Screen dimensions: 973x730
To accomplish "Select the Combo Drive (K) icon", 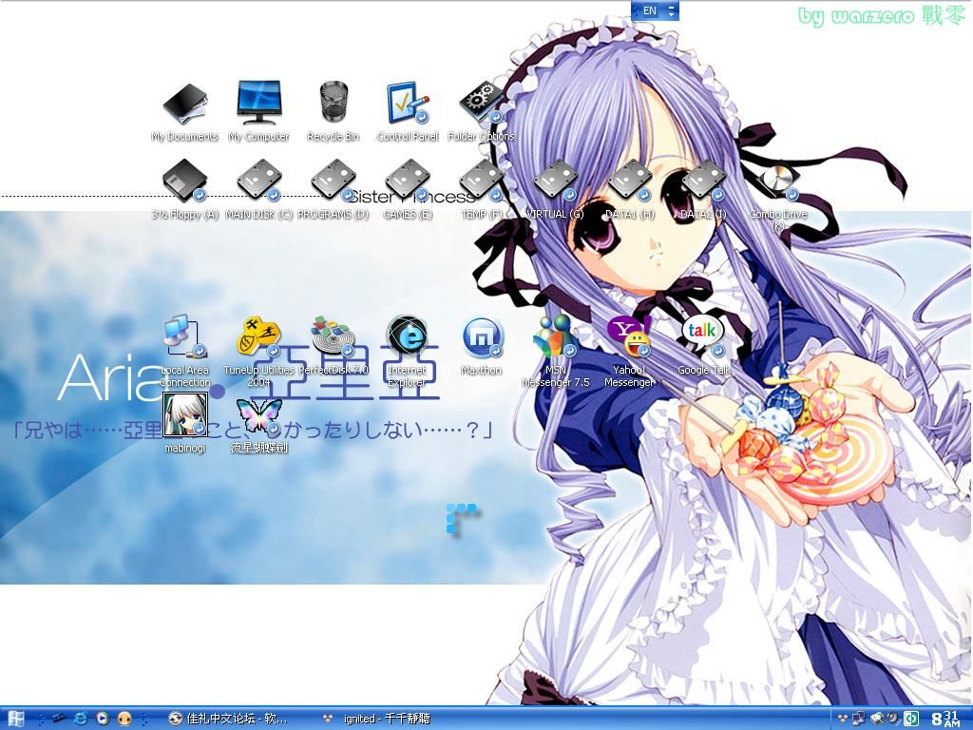I will [778, 196].
